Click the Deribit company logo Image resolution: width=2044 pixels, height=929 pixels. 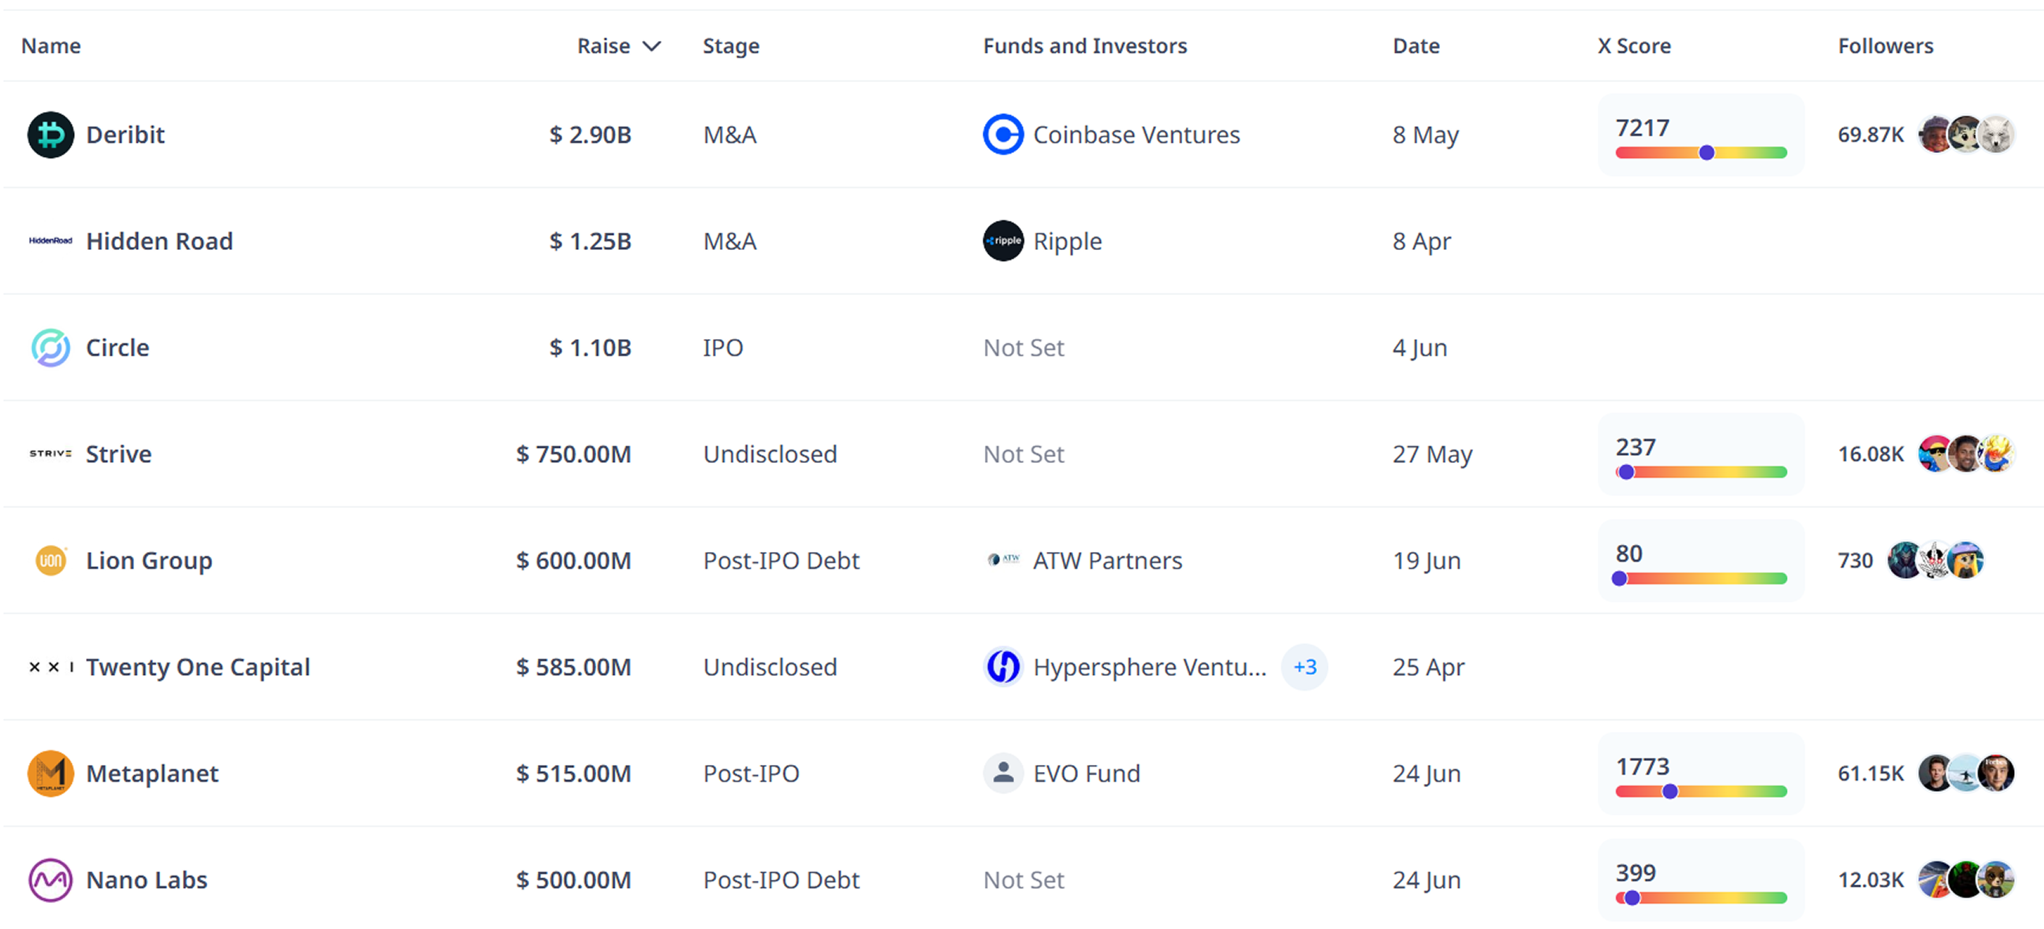[x=50, y=134]
